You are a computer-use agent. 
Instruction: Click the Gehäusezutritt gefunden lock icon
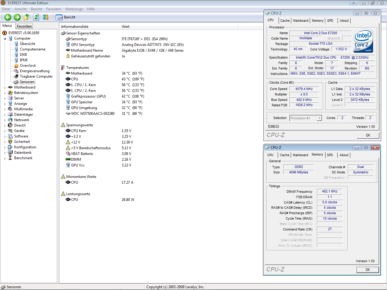pyautogui.click(x=68, y=56)
